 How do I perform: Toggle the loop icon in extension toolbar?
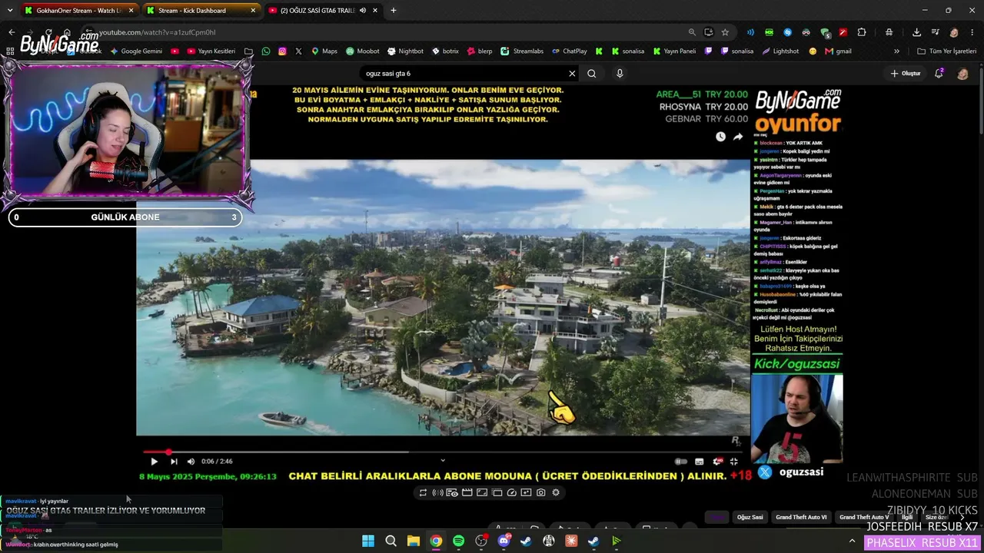point(423,492)
